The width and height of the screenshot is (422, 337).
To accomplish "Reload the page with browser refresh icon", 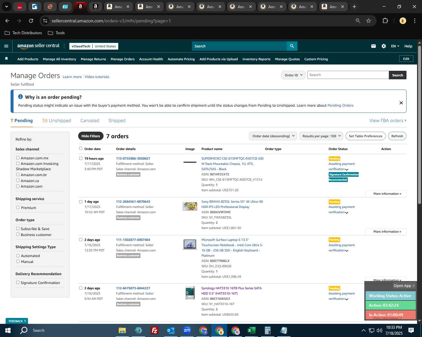I will coord(31,21).
